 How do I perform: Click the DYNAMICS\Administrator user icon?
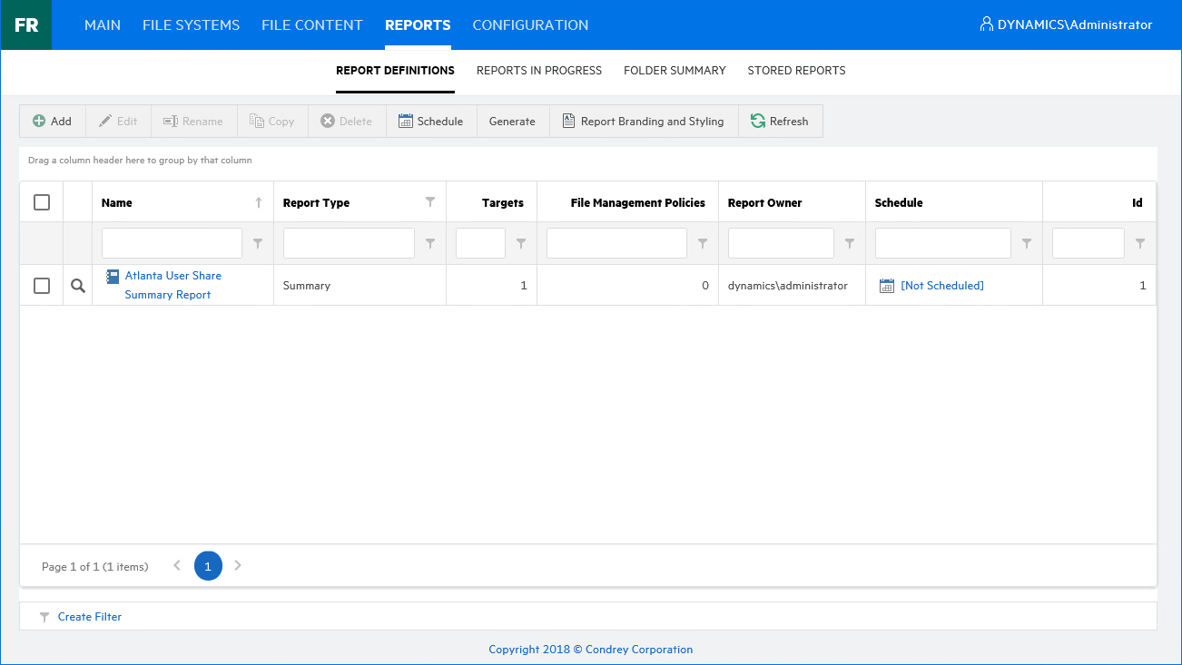[986, 24]
